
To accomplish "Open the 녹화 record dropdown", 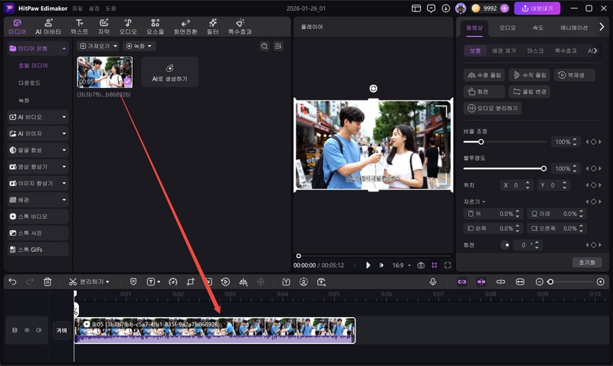I will pyautogui.click(x=139, y=46).
